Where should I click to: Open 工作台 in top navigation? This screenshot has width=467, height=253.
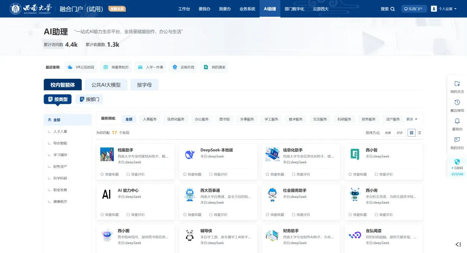tap(184, 9)
